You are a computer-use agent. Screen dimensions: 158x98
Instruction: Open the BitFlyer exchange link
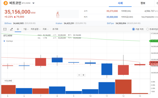pyautogui.click(x=110, y=23)
